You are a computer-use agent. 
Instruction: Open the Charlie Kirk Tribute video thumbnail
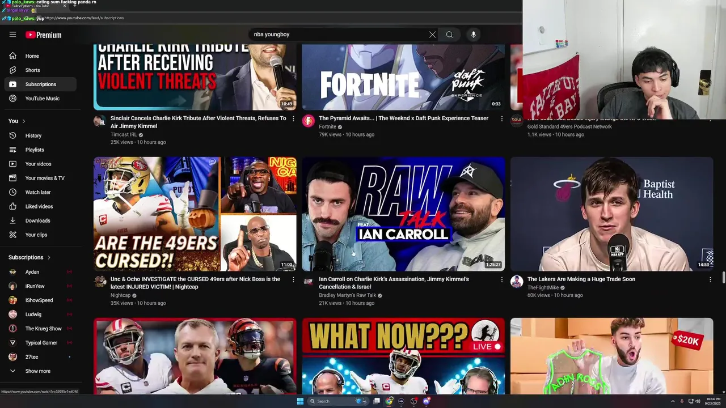195,77
